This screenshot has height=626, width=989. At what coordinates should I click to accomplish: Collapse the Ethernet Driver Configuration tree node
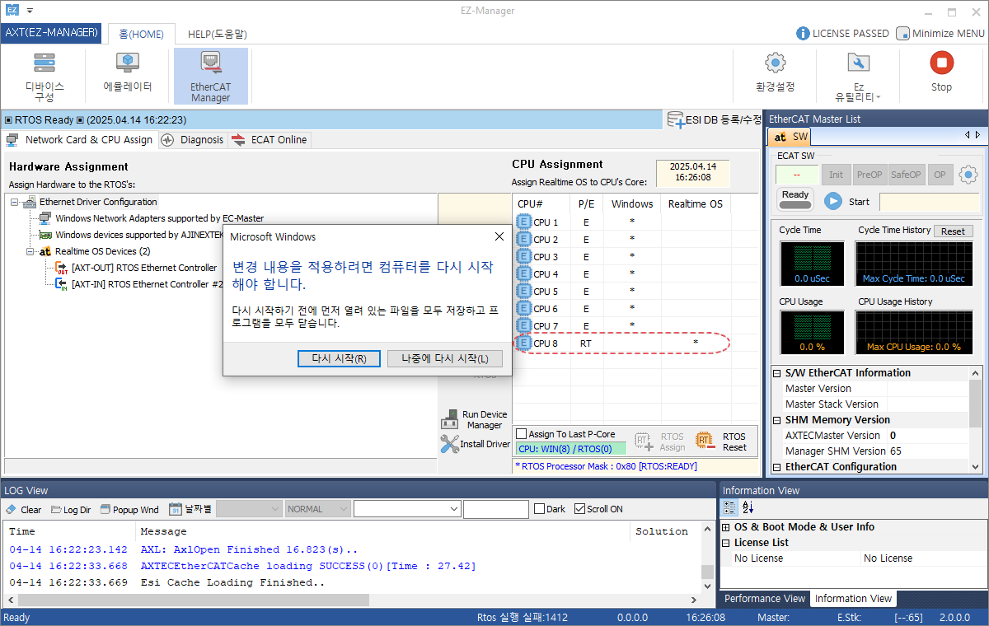click(x=15, y=202)
